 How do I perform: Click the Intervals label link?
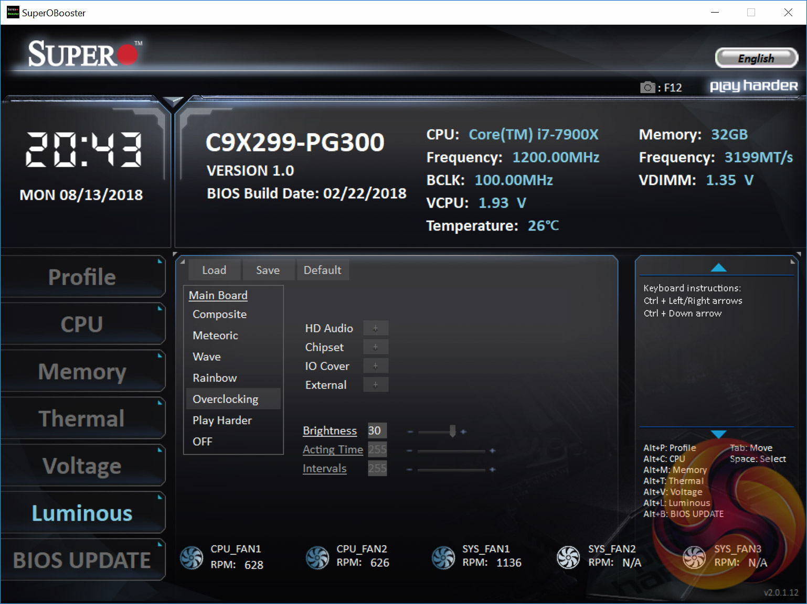point(324,468)
